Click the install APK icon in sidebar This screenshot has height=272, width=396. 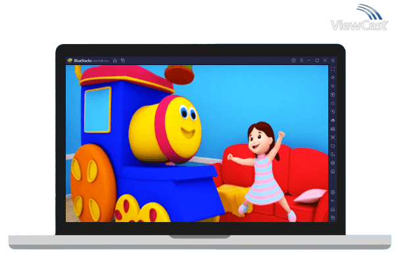click(333, 129)
